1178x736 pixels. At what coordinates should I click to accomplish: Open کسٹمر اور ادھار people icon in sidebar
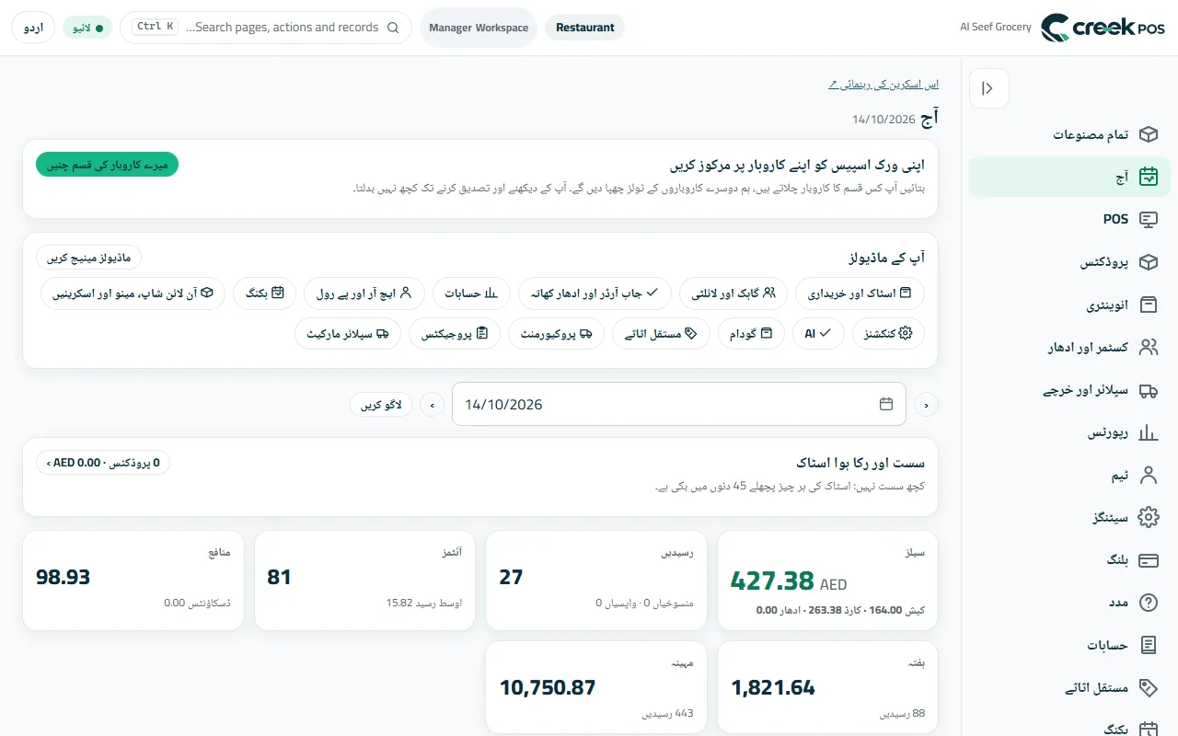1148,347
